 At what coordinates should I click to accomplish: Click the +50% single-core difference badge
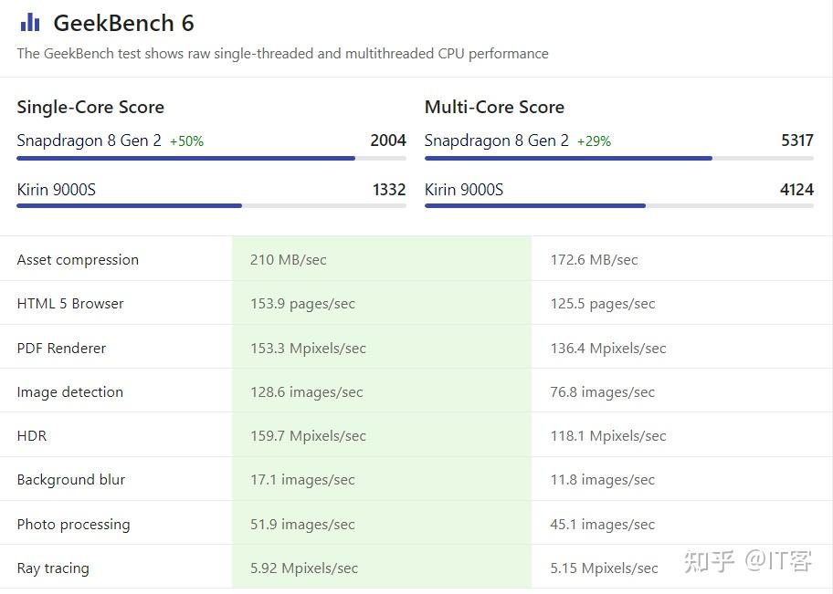(x=186, y=141)
